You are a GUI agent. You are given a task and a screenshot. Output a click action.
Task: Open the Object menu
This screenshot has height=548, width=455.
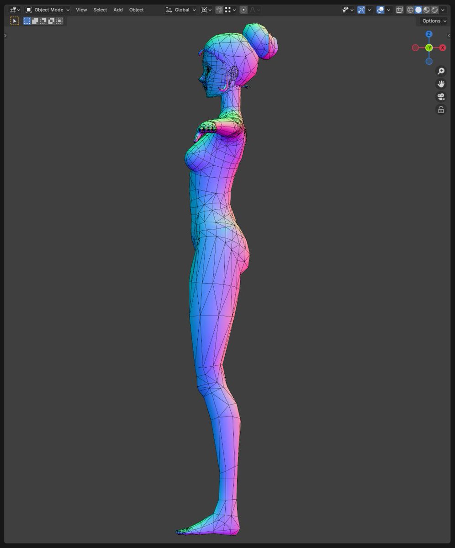point(136,10)
